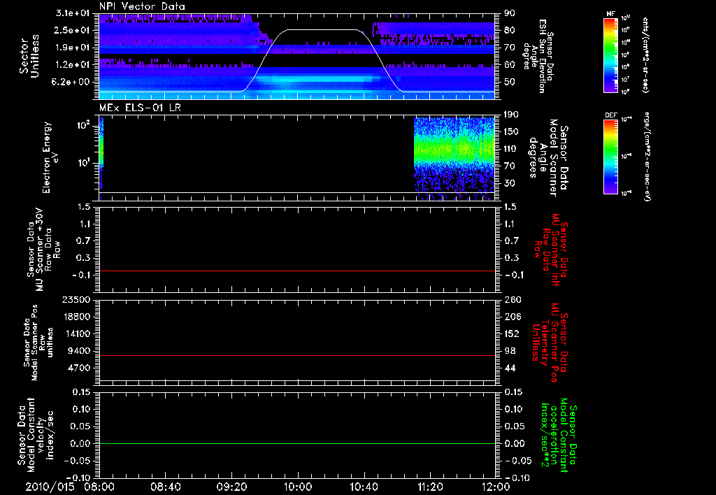Click the 08:40 time axis label

pyautogui.click(x=166, y=486)
